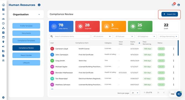185x100 pixels.
Task: Go to the Report Builder section
Action: (26, 55)
